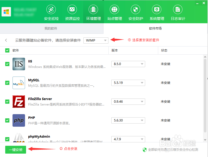Image resolution: width=208 pixels, height=157 pixels.
Task: Click the IIS description text
Action: (x=67, y=67)
